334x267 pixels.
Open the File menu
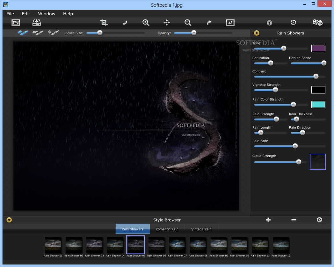coord(10,14)
